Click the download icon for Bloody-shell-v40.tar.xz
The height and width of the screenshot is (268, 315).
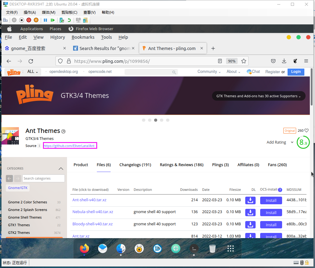click(x=250, y=225)
